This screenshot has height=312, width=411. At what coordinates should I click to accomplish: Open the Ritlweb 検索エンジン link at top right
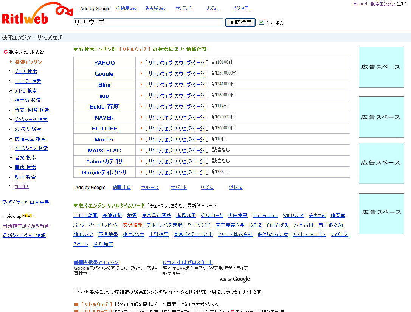point(374,4)
